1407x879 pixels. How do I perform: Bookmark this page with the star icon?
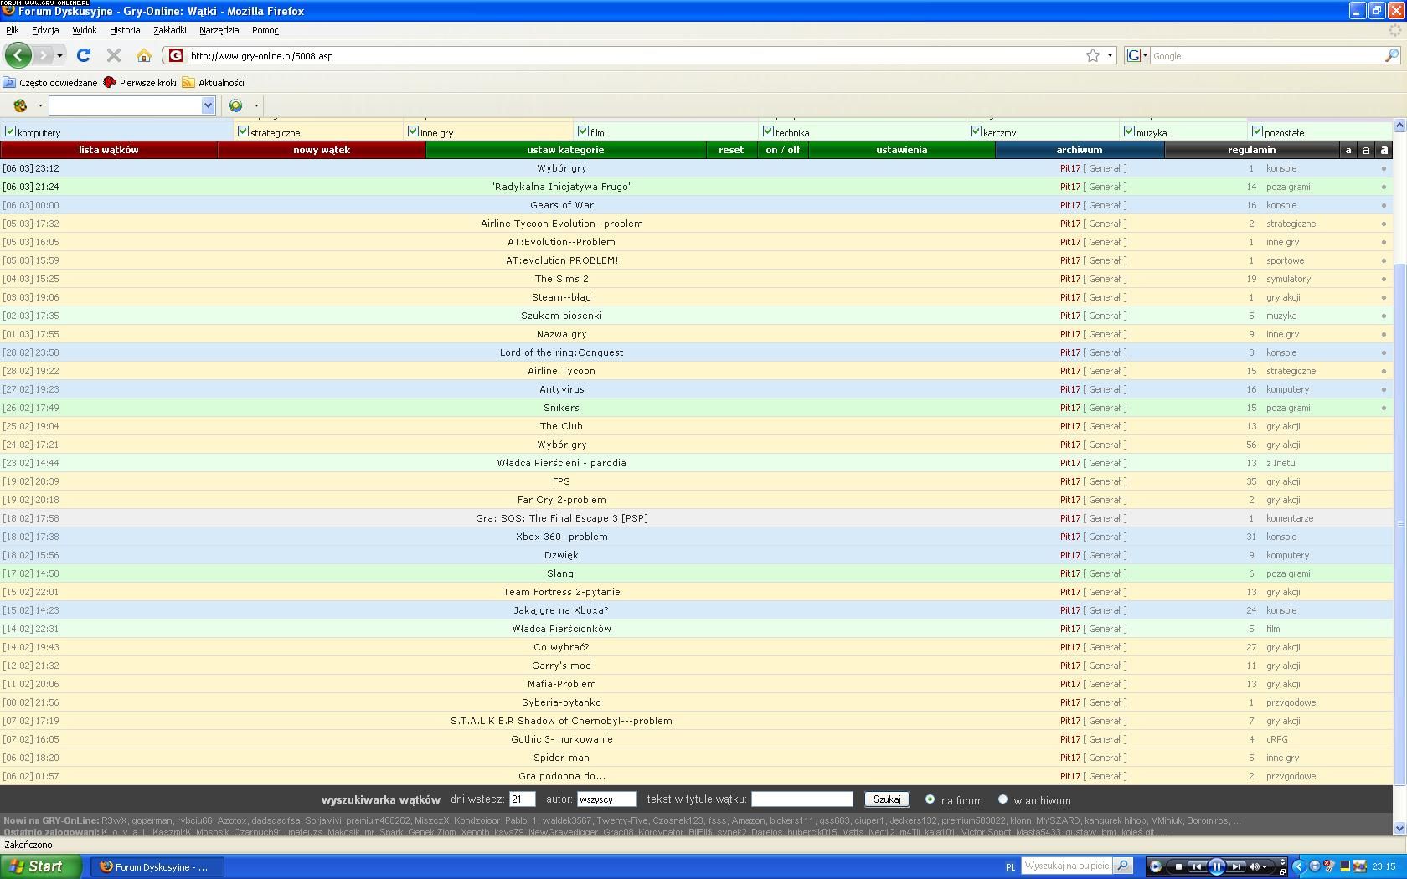[1093, 55]
